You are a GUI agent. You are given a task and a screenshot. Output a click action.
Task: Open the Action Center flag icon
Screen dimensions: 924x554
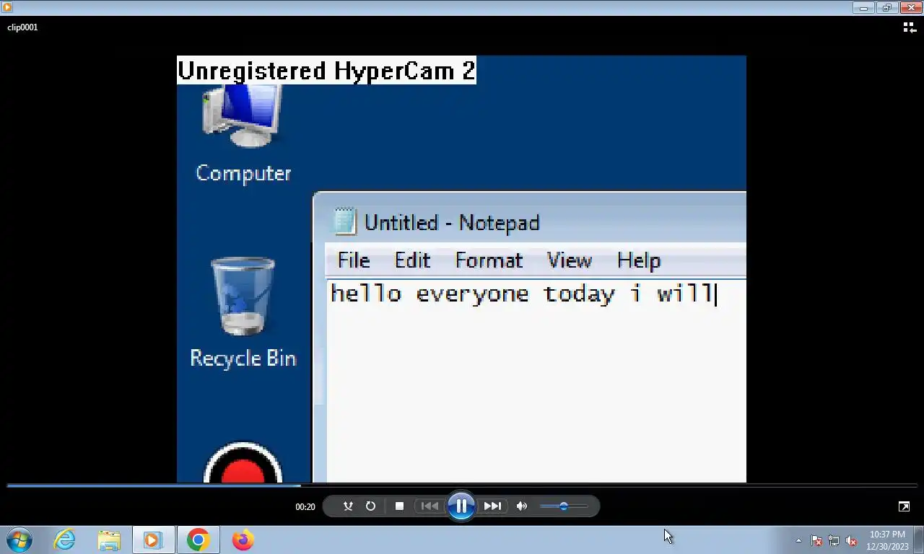click(x=816, y=540)
